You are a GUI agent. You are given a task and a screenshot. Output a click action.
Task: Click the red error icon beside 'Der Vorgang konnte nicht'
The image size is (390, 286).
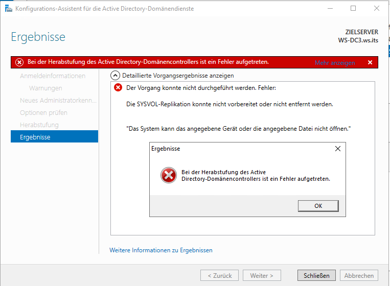(x=118, y=87)
